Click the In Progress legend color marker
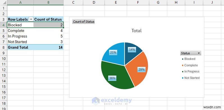 (183, 72)
